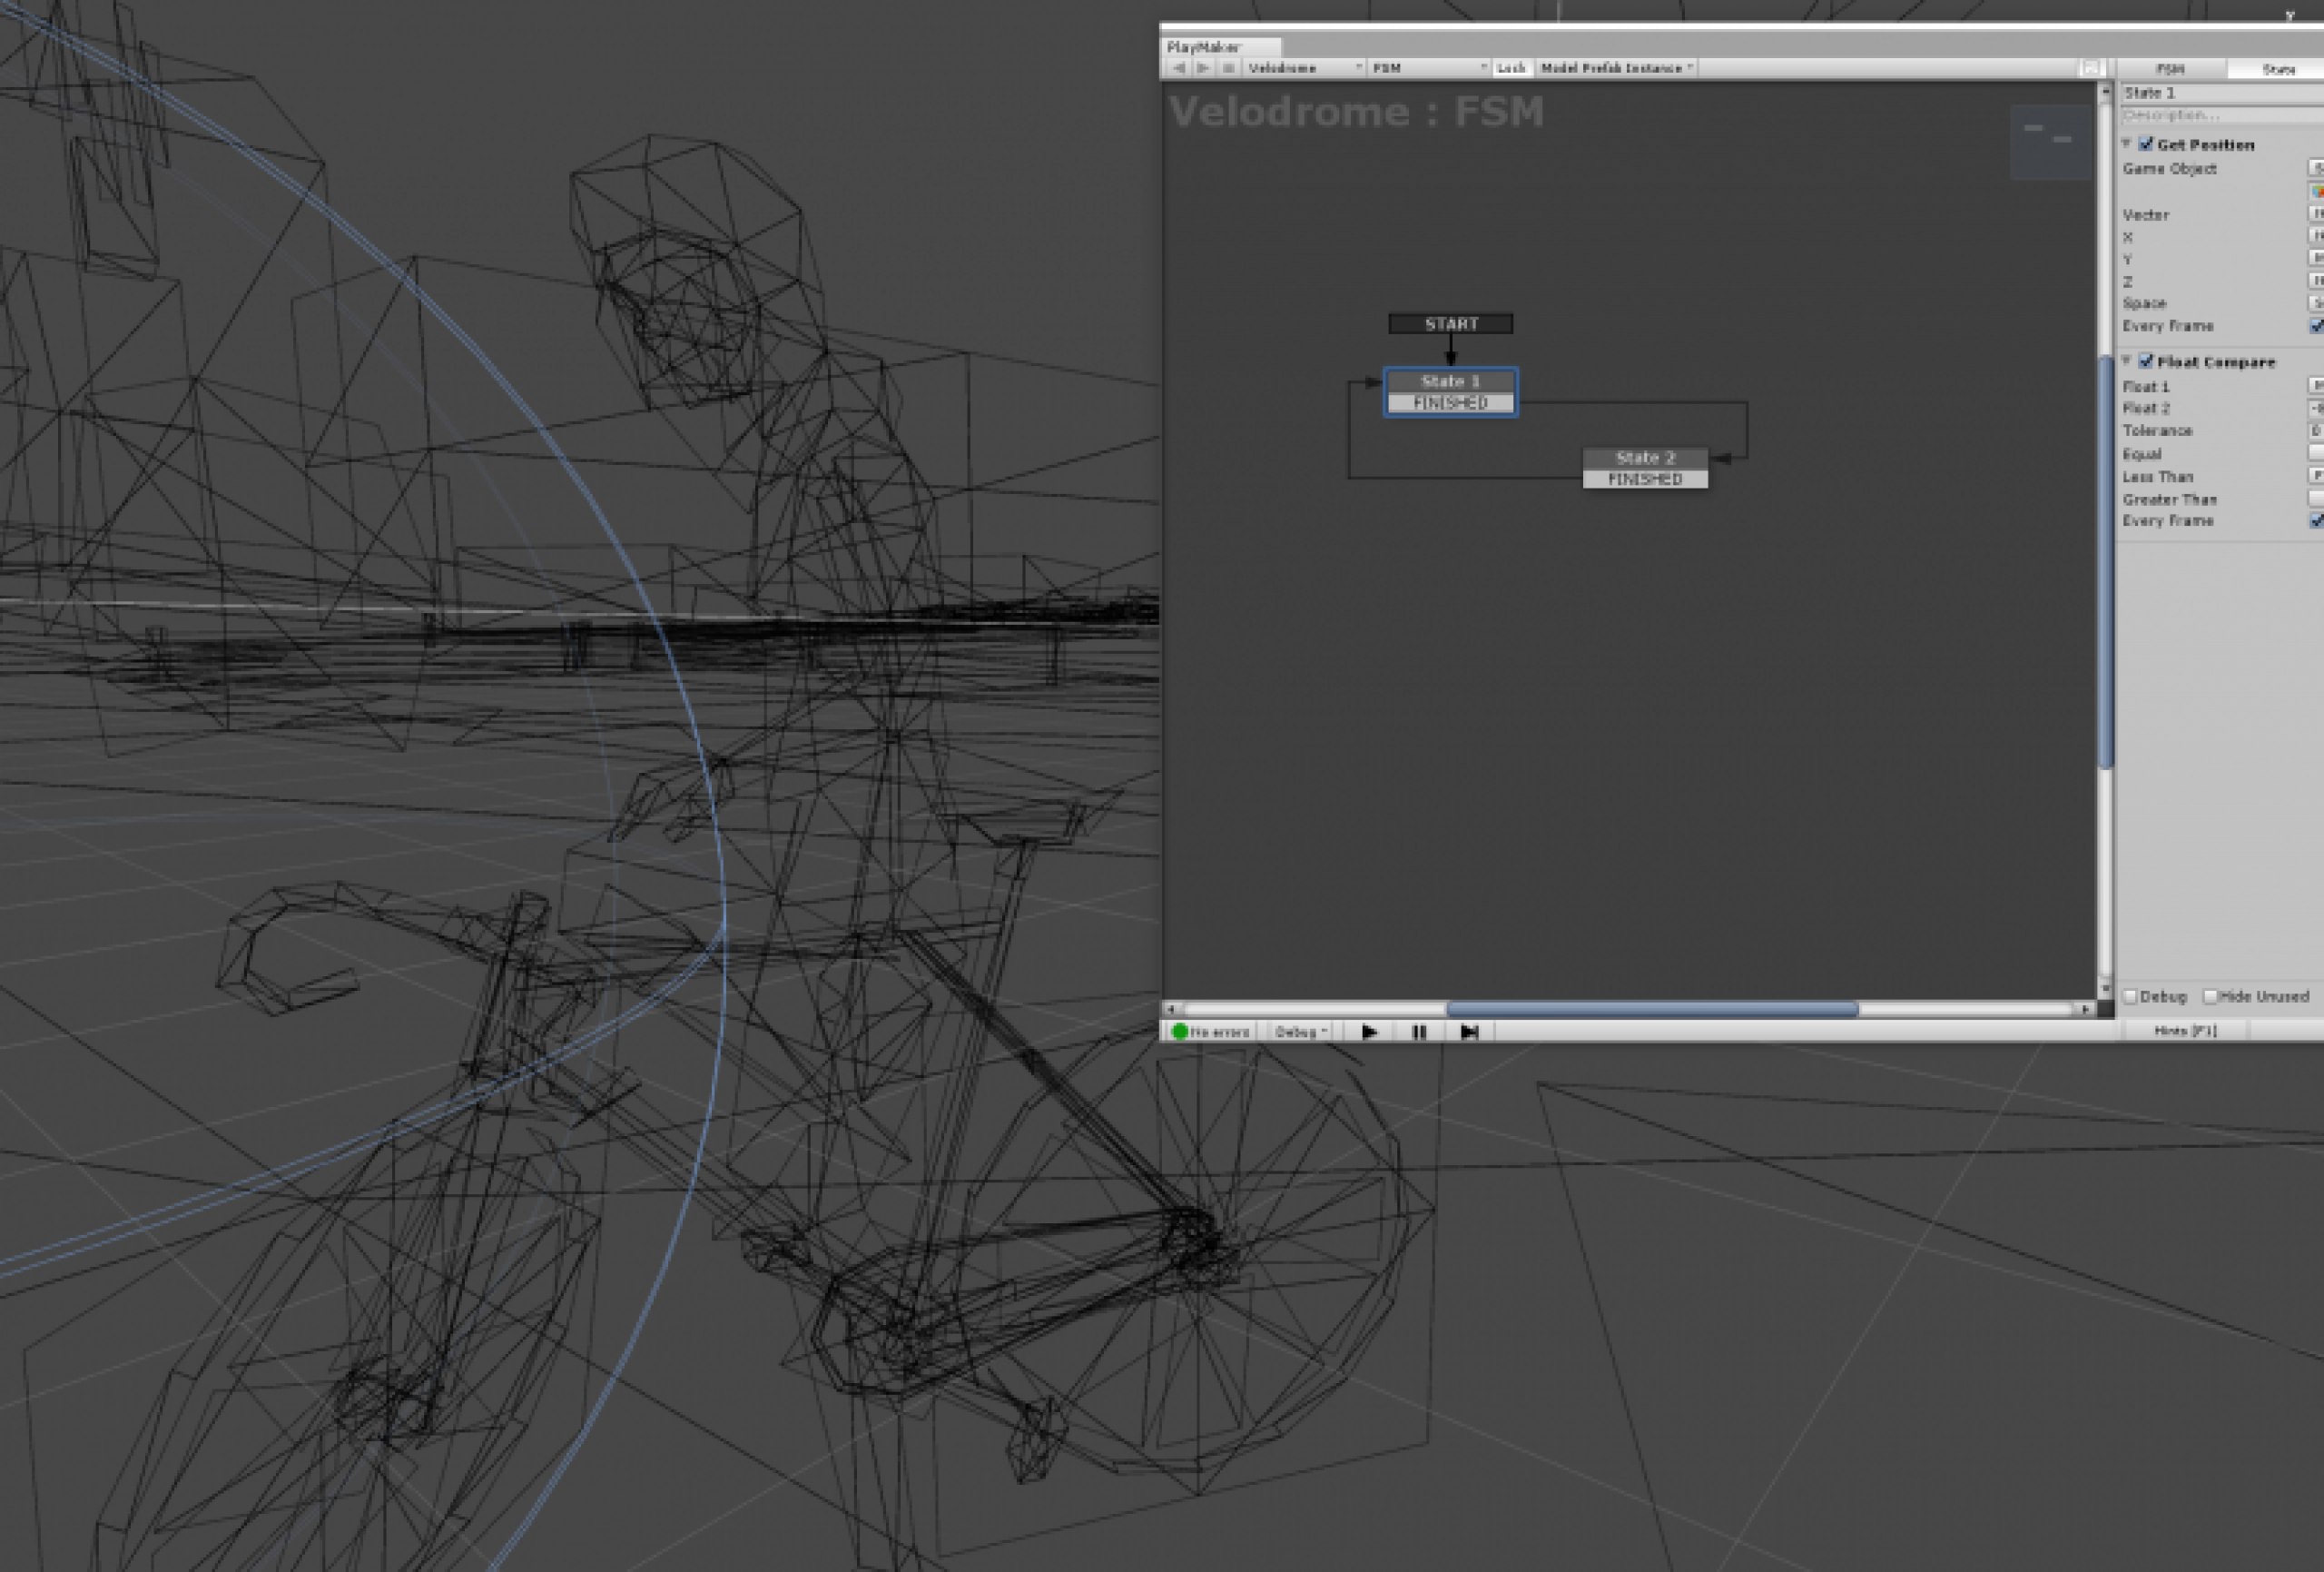The width and height of the screenshot is (2324, 1572).
Task: Click the Float 1 label
Action: tap(2145, 386)
